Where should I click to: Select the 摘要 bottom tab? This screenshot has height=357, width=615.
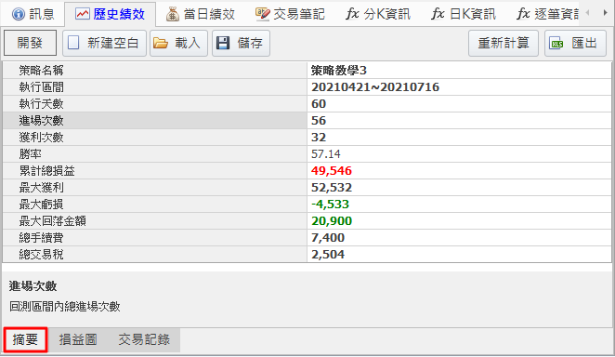25,339
